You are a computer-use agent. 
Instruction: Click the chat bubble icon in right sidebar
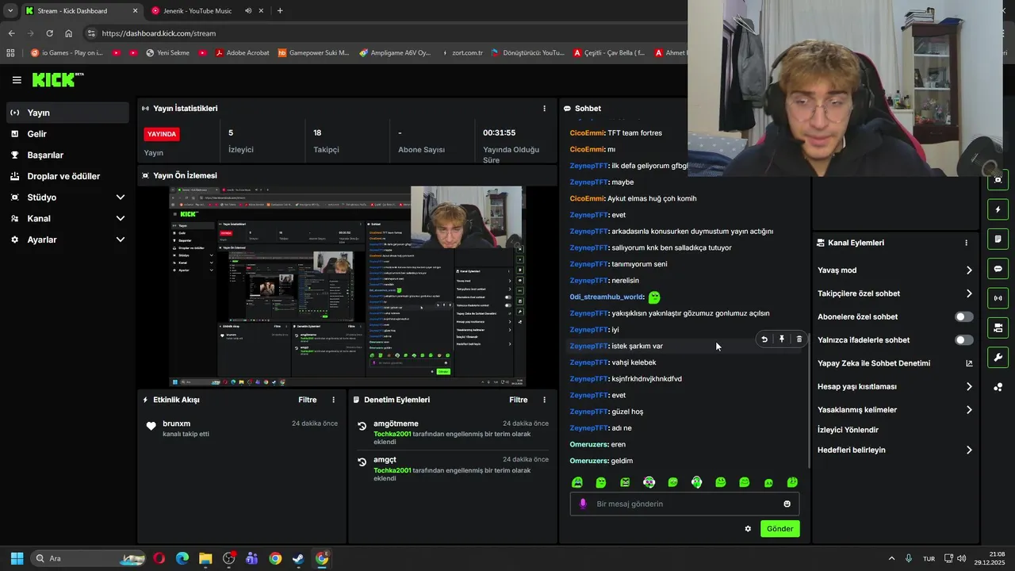point(998,269)
